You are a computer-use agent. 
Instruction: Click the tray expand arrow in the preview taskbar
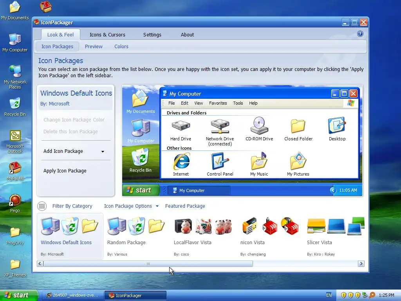pos(333,190)
